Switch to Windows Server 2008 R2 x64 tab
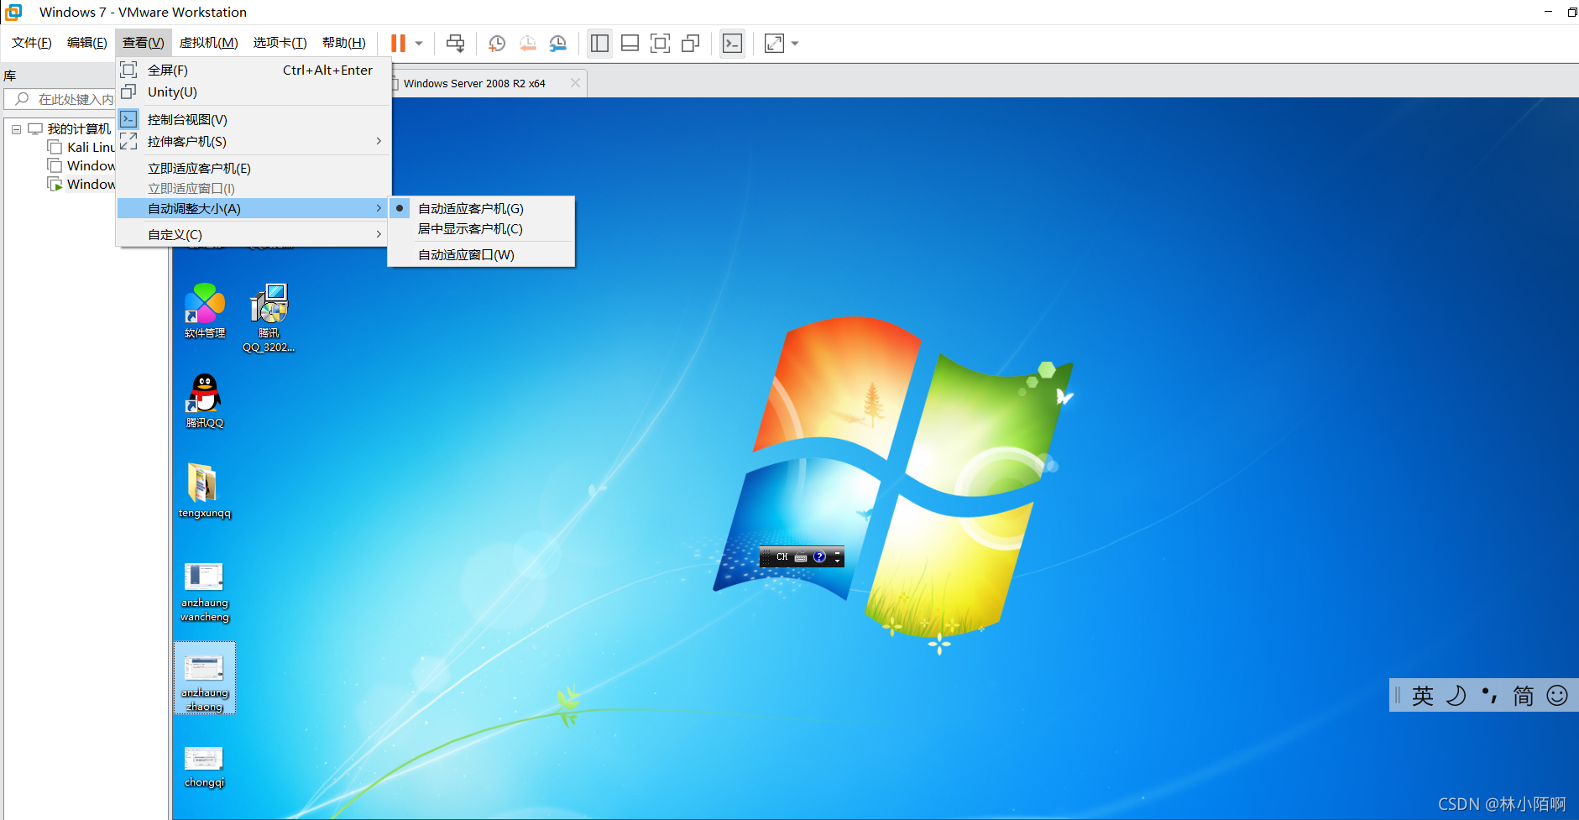Viewport: 1579px width, 820px height. pos(474,84)
